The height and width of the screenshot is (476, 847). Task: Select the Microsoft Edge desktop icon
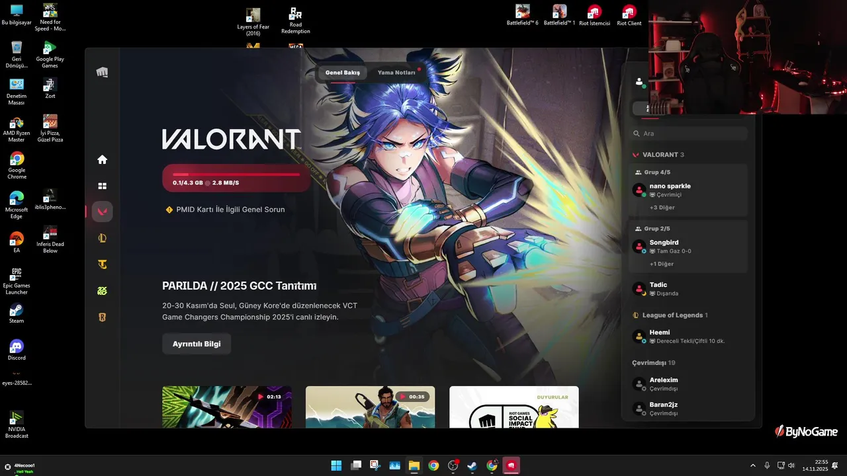tap(17, 205)
